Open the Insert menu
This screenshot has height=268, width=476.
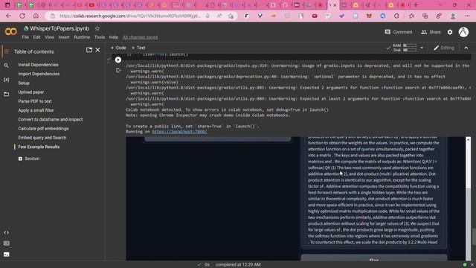click(x=64, y=37)
